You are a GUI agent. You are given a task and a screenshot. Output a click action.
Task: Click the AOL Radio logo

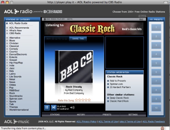(18, 12)
